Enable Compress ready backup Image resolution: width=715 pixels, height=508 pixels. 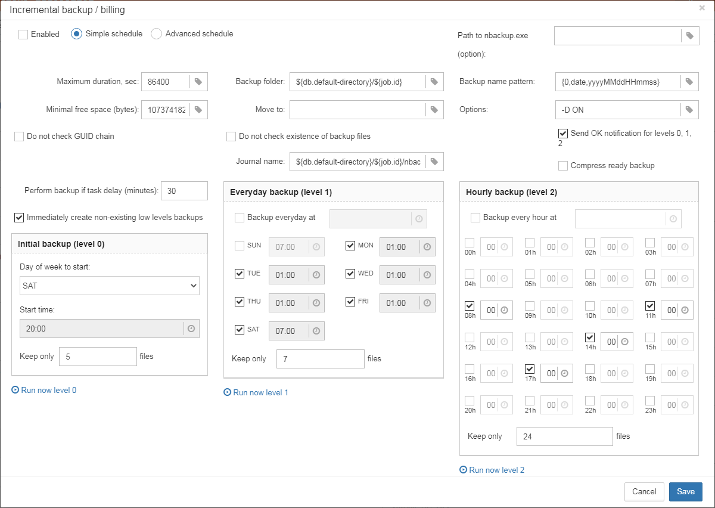click(x=563, y=166)
